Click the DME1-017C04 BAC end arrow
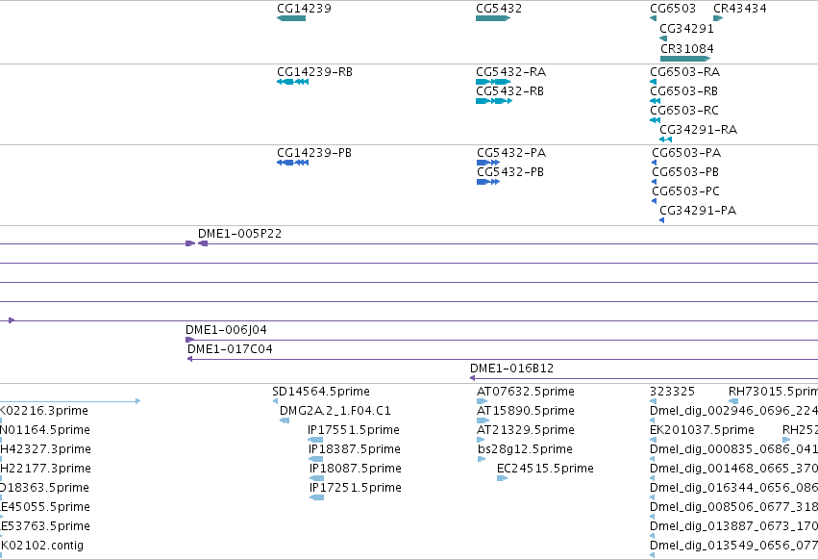The image size is (818, 560). pyautogui.click(x=190, y=359)
